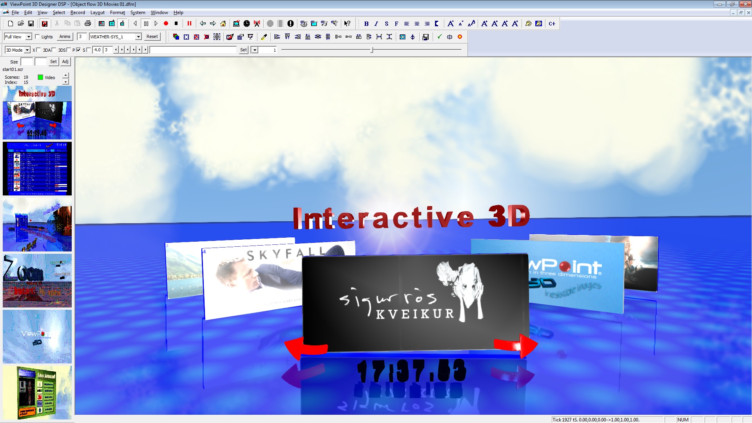
Task: Open the Record menu
Action: point(78,13)
